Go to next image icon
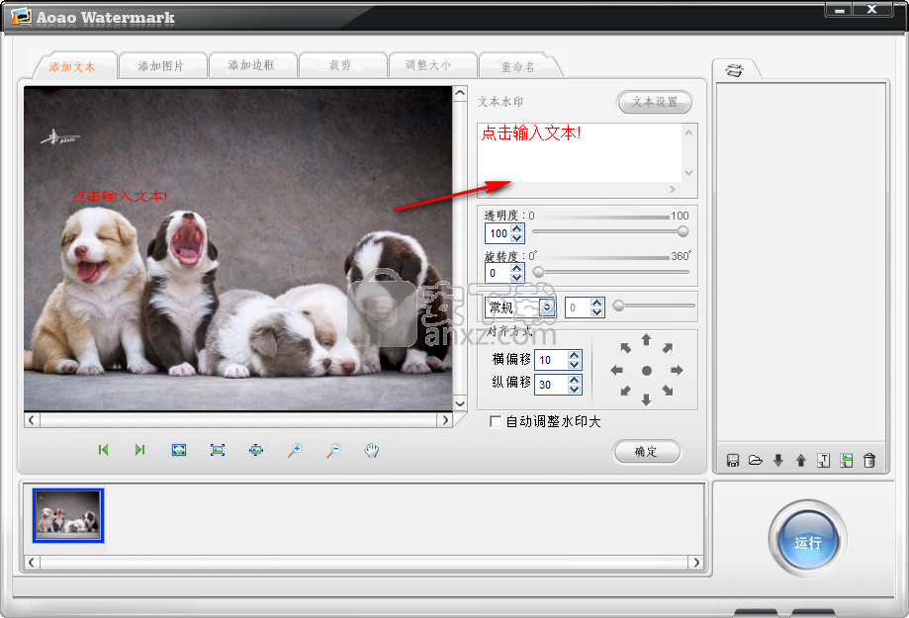This screenshot has width=909, height=618. [139, 450]
